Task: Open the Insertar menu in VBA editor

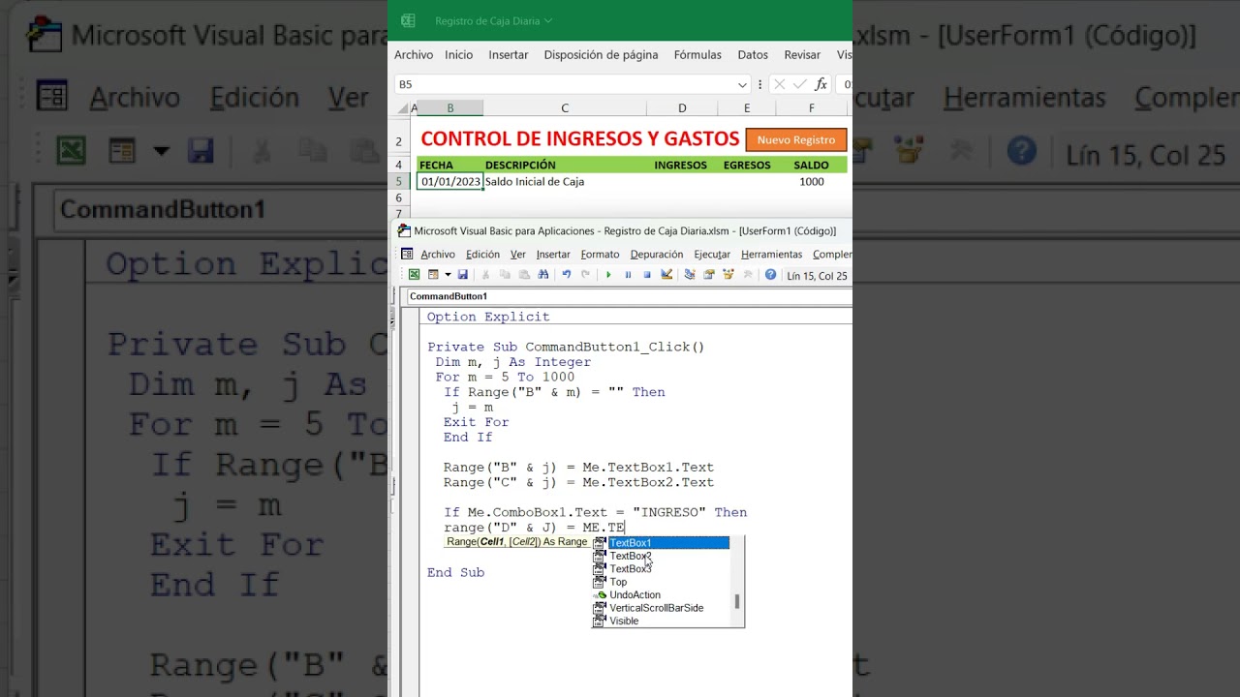Action: coord(553,255)
